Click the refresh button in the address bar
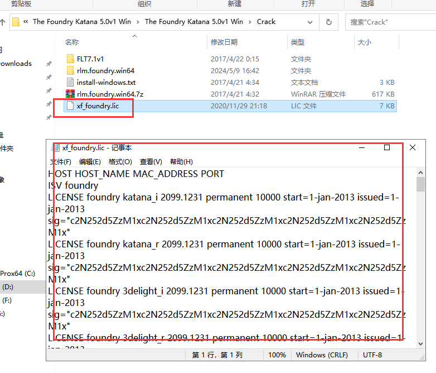436x373 pixels. pos(328,22)
